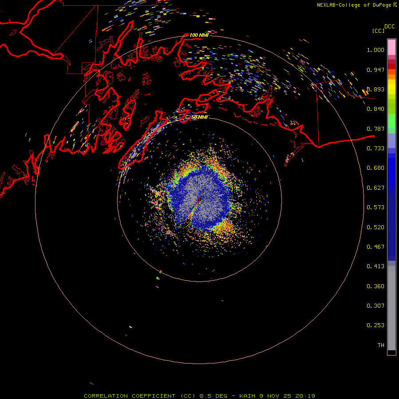Screen dimensions: 399x399
Task: Click the 0.947 color scale value
Action: (376, 70)
